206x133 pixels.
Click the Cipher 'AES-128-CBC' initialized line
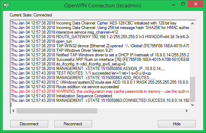(x=94, y=23)
